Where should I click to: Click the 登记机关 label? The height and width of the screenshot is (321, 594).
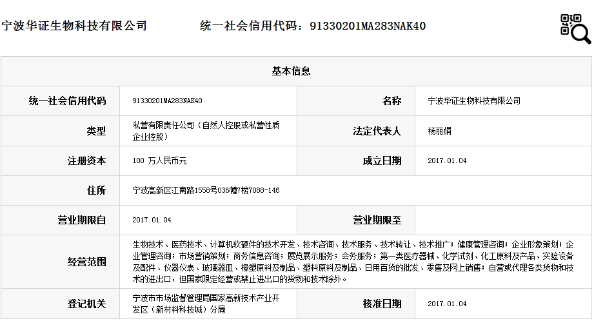(87, 304)
